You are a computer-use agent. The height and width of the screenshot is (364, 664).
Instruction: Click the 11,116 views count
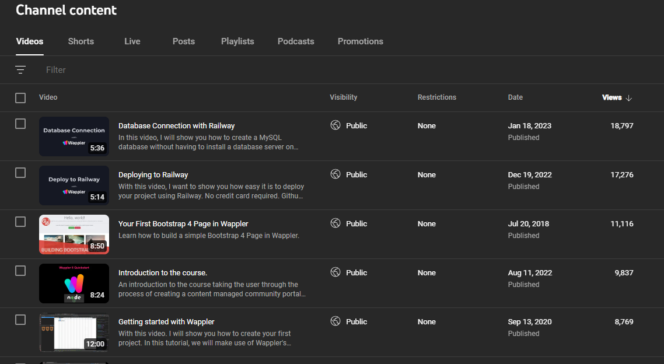[x=622, y=224]
